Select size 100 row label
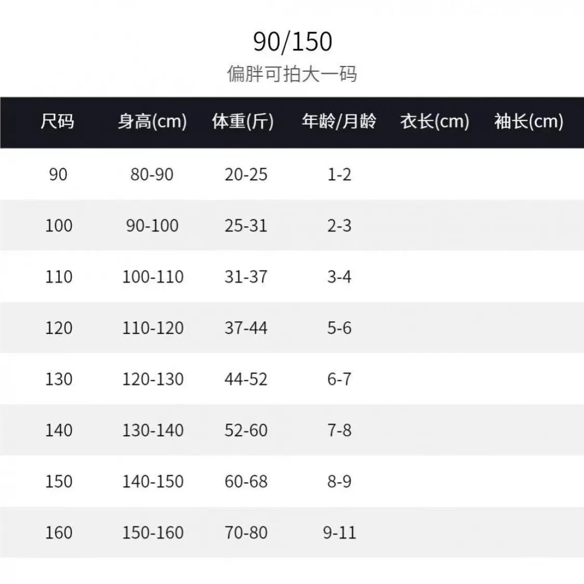This screenshot has height=584, width=584. pos(59,226)
